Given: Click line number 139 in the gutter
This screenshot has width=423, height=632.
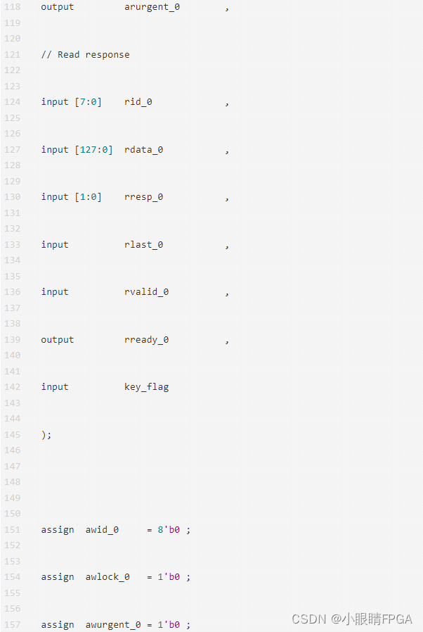Looking at the screenshot, I should point(12,340).
